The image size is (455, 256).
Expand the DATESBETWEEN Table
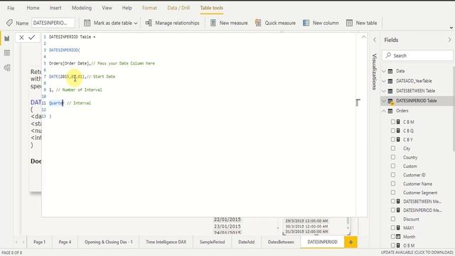point(384,91)
